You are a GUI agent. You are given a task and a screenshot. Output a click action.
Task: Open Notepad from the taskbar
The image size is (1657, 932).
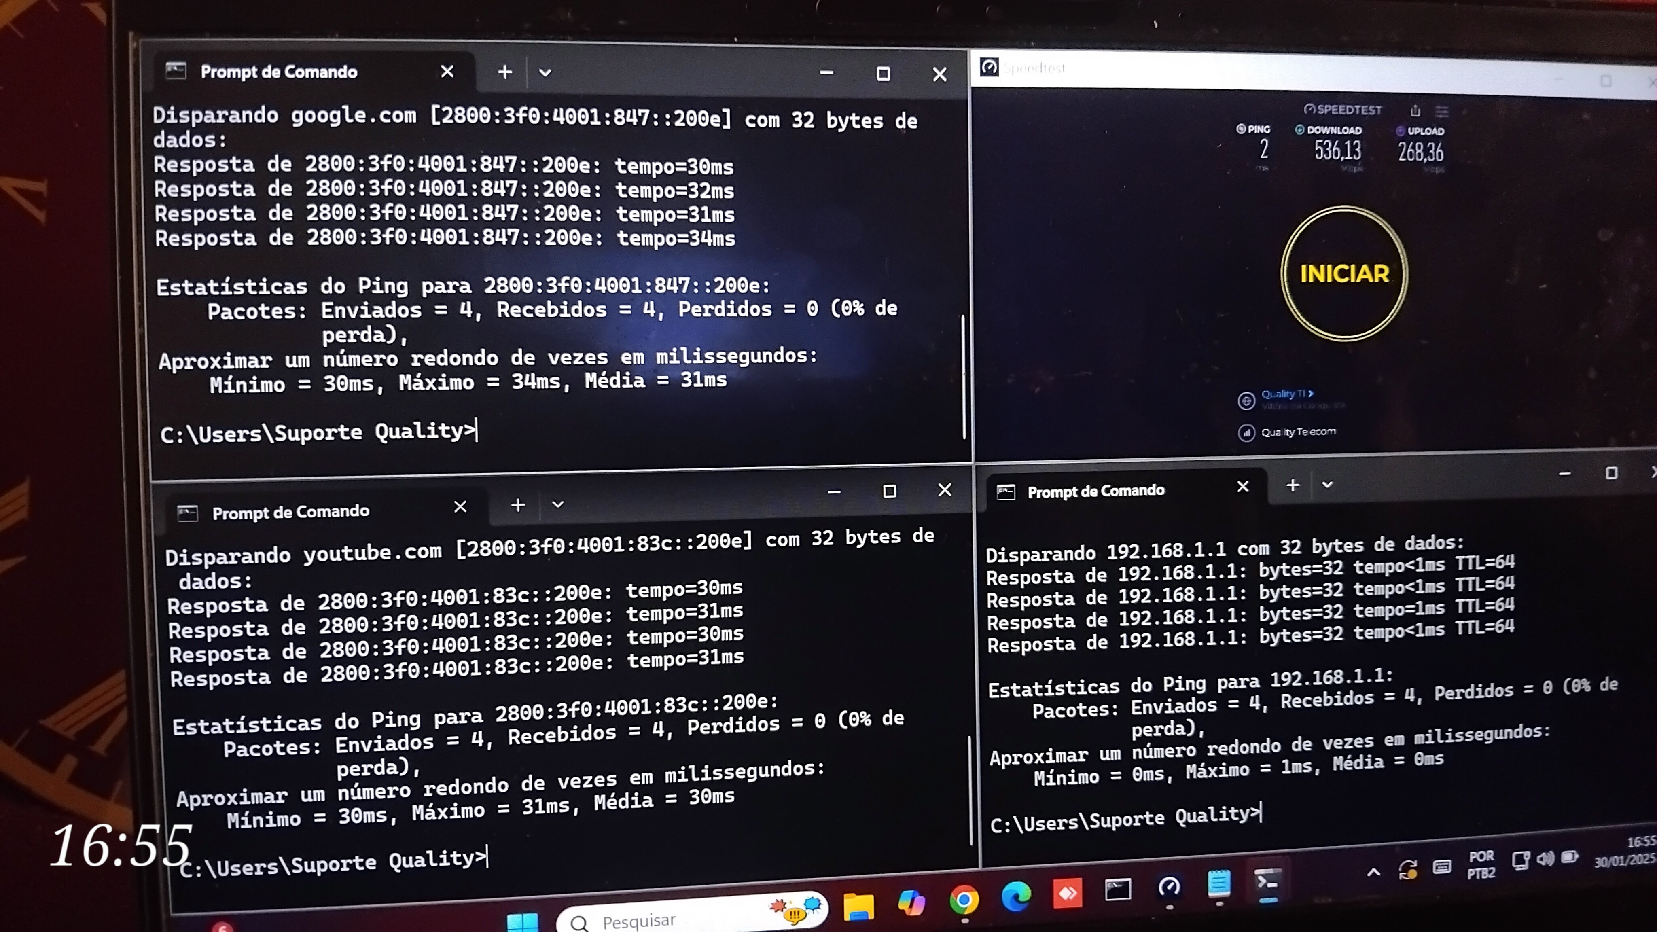pyautogui.click(x=1219, y=884)
